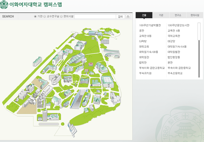Select 공관 in the building list

pos(142,31)
